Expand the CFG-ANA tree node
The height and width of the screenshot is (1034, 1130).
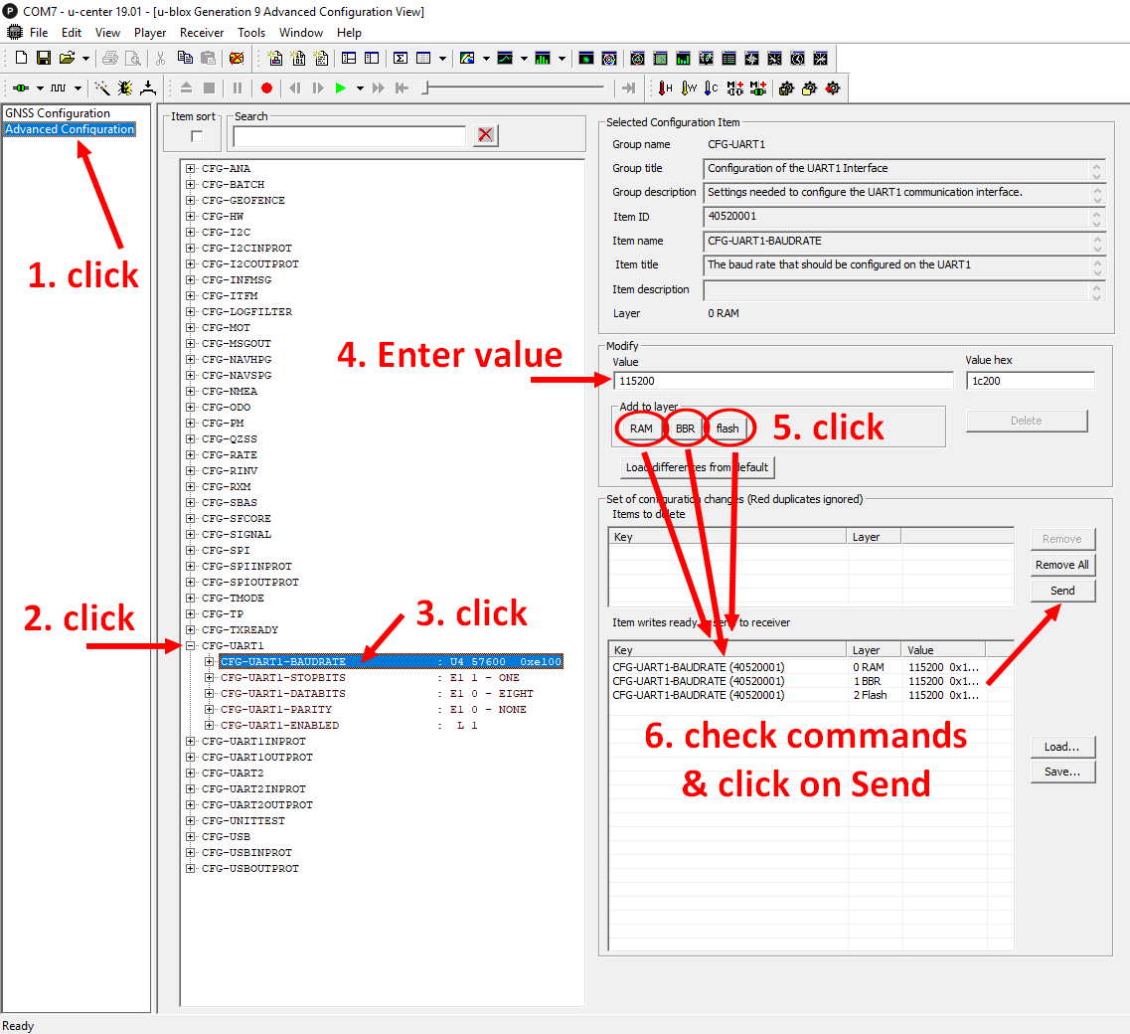[190, 169]
